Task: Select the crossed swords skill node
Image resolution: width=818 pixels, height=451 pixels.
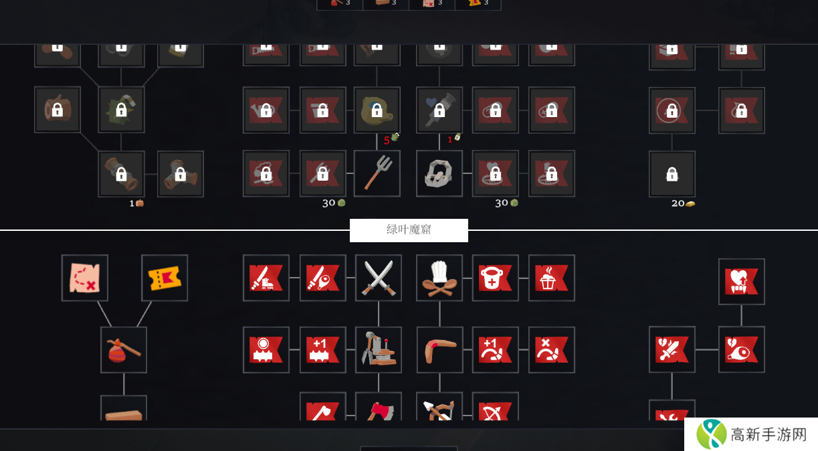Action: [x=379, y=278]
